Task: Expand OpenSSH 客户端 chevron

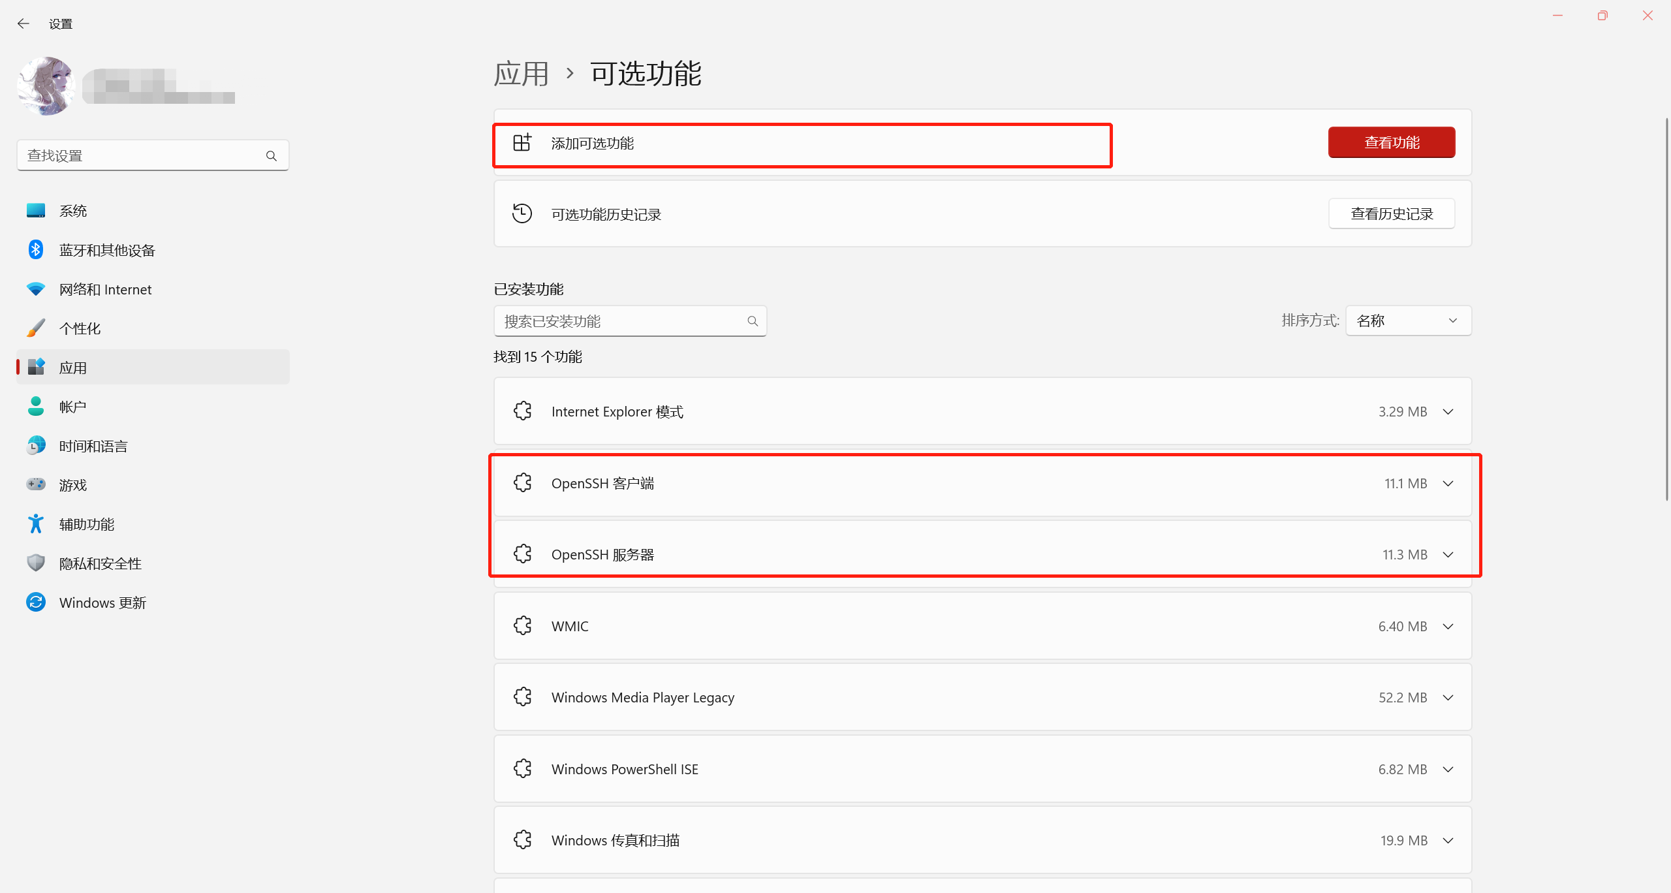Action: point(1448,484)
